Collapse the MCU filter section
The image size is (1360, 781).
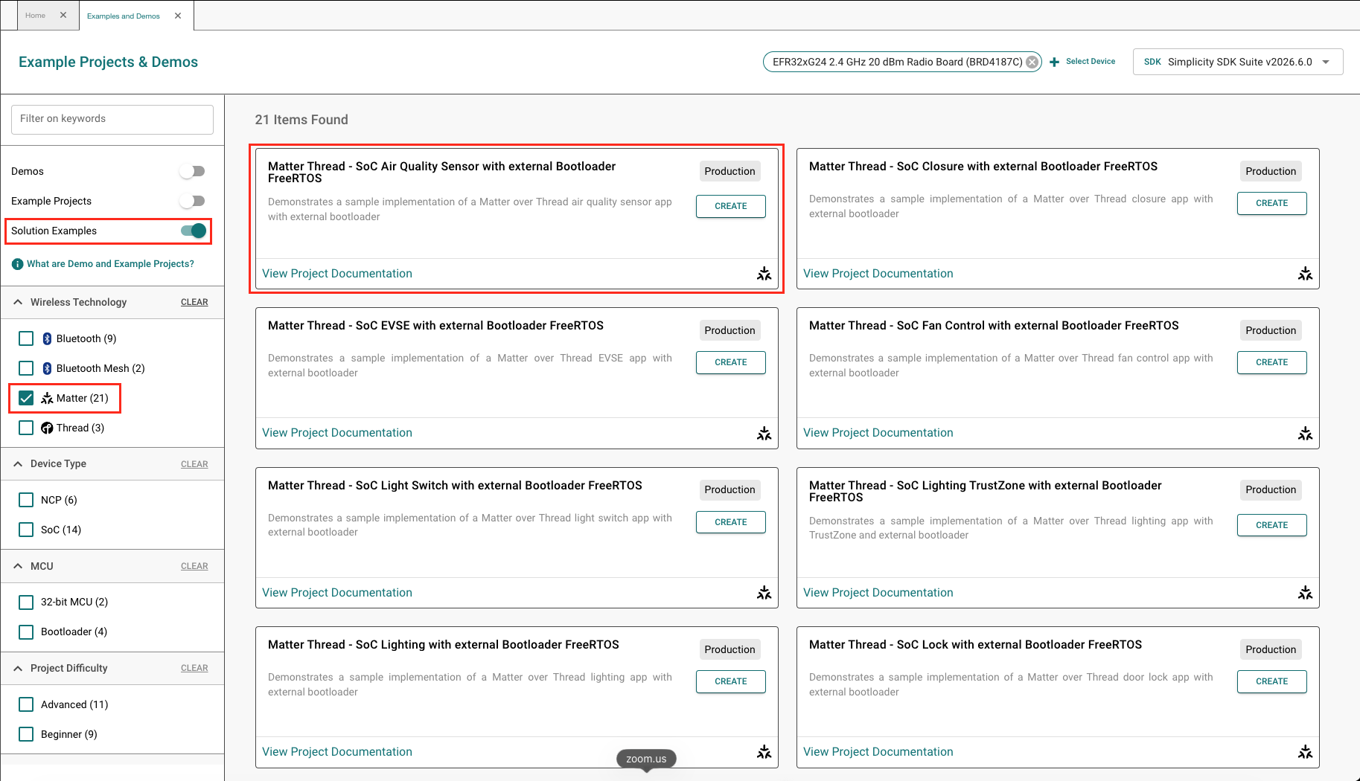(18, 566)
